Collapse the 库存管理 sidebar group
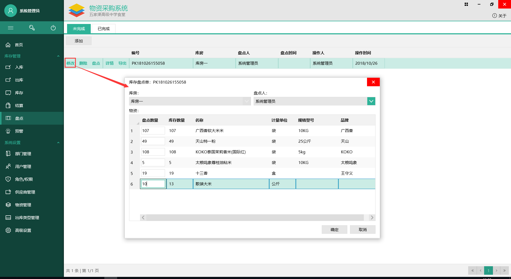 pos(58,56)
